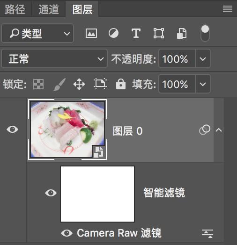This screenshot has width=237, height=245.
Task: Lock position move-arrows icon
Action: 79,84
